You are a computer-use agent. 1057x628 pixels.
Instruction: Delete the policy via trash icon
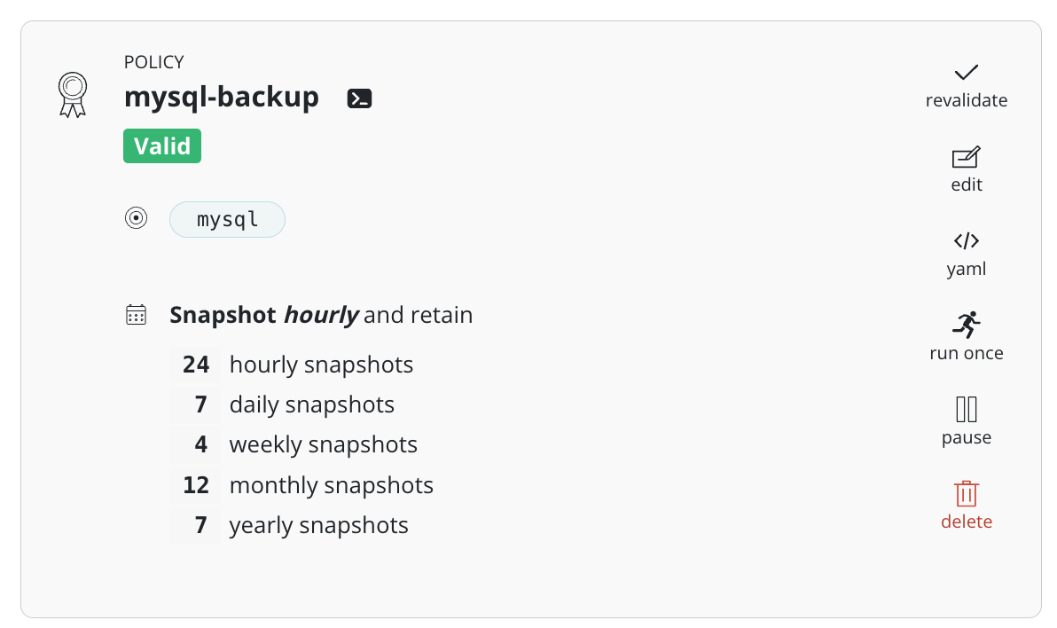[x=966, y=494]
